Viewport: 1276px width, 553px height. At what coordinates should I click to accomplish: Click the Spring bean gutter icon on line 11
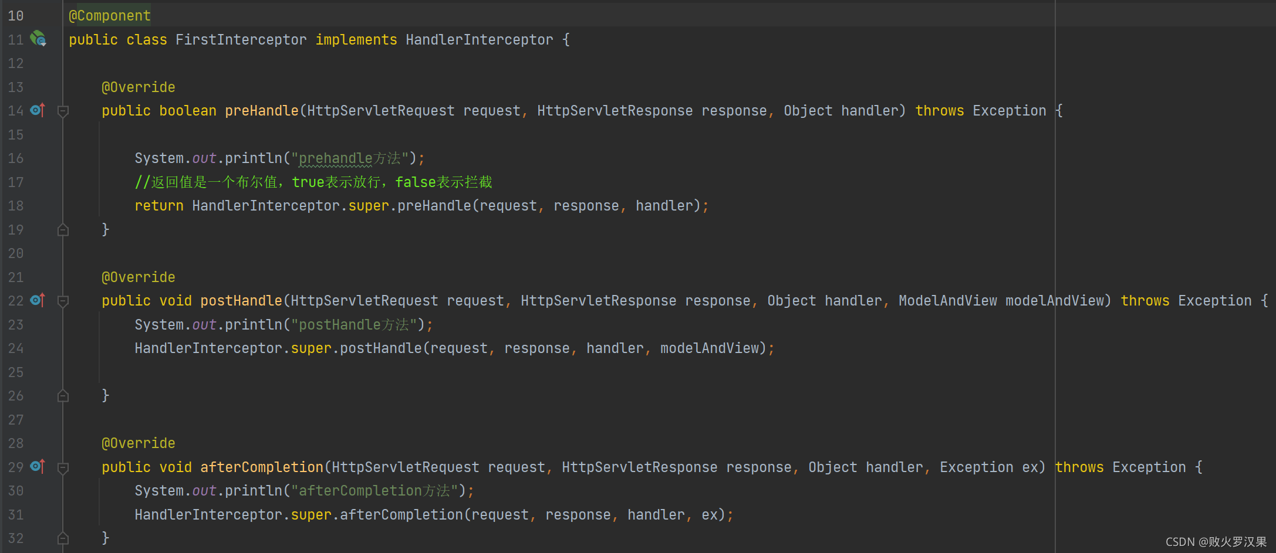coord(38,39)
